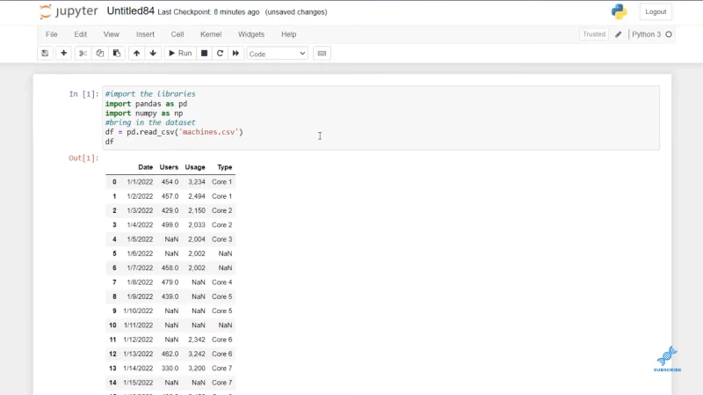Click the Logout button
The image size is (703, 395).
(x=656, y=11)
